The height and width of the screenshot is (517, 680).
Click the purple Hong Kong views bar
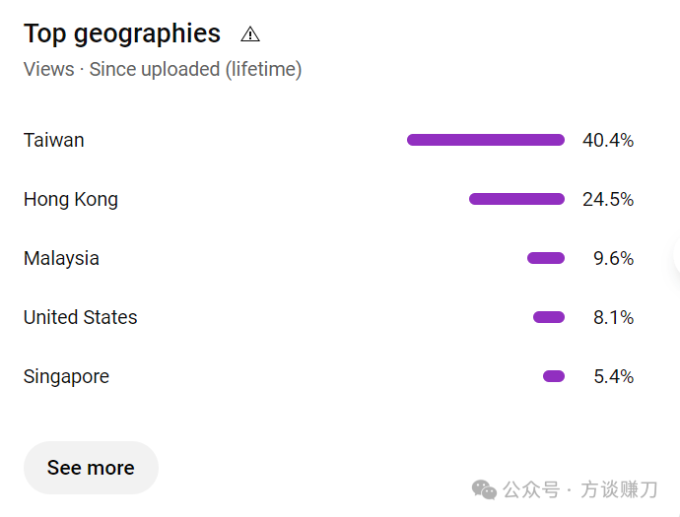click(517, 199)
